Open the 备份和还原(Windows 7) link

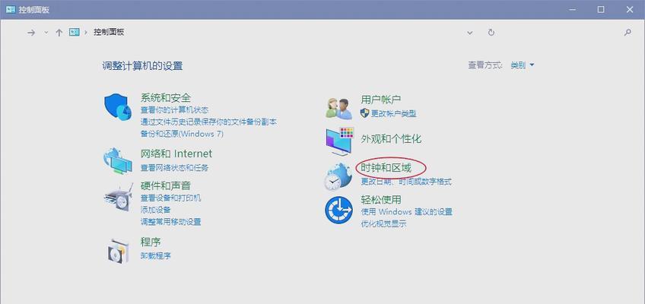(182, 133)
